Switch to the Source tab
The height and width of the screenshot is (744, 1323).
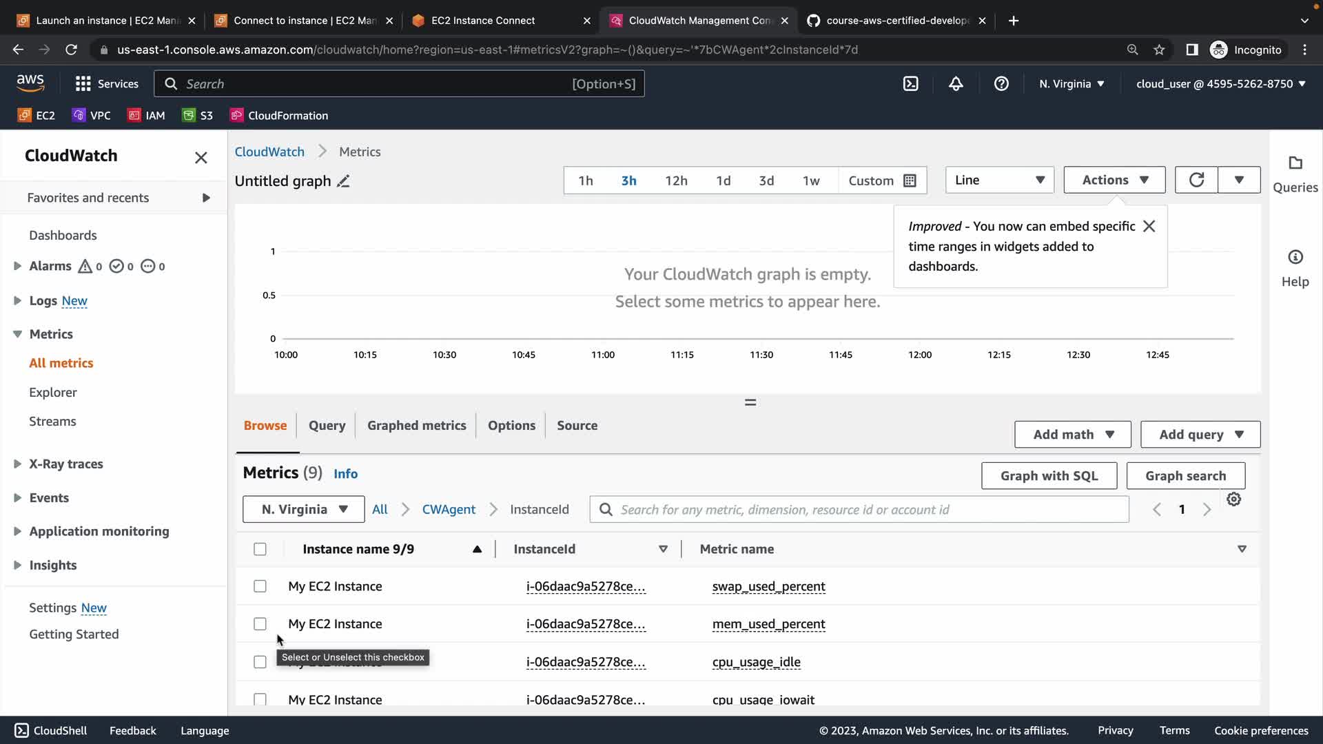577,426
